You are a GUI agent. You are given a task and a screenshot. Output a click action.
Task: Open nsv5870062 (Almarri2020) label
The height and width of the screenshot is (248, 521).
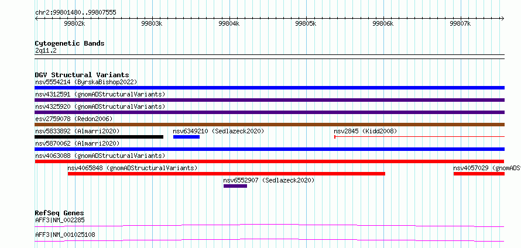tap(77, 143)
